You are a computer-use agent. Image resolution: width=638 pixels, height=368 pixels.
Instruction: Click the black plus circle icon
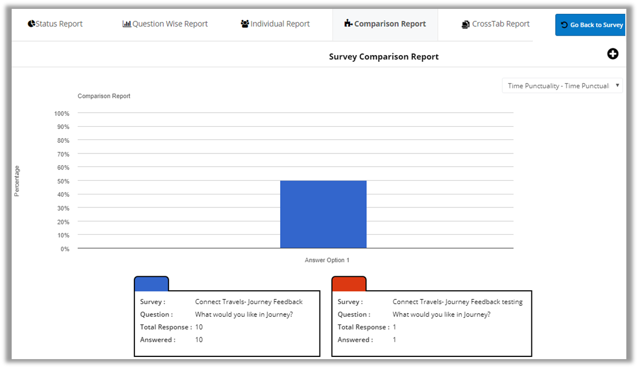(612, 54)
